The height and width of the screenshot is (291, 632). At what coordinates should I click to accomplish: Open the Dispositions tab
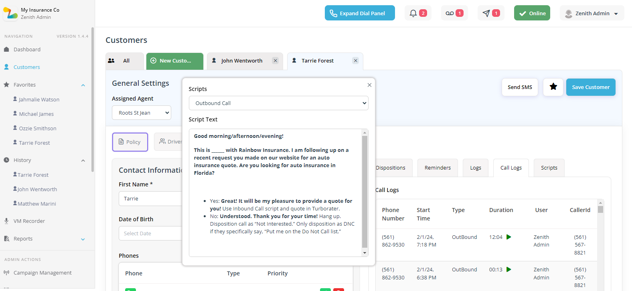[391, 168]
